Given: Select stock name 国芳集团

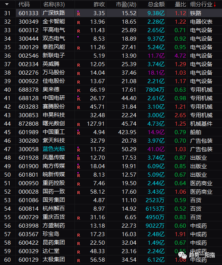Looking at the screenshot, I should 54,200.
